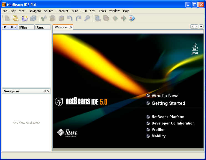Click the Paste clipboard icon

[61, 18]
